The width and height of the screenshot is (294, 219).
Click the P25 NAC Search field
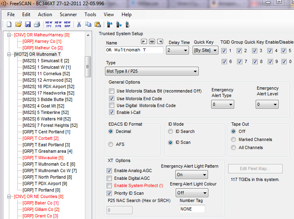[120, 210]
